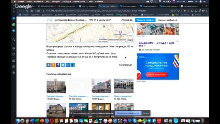Open Opera from the dock
The width and height of the screenshot is (220, 124).
(x=52, y=121)
